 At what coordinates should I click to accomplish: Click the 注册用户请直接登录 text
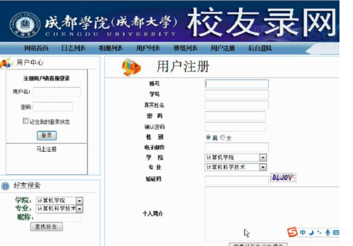[46, 78]
